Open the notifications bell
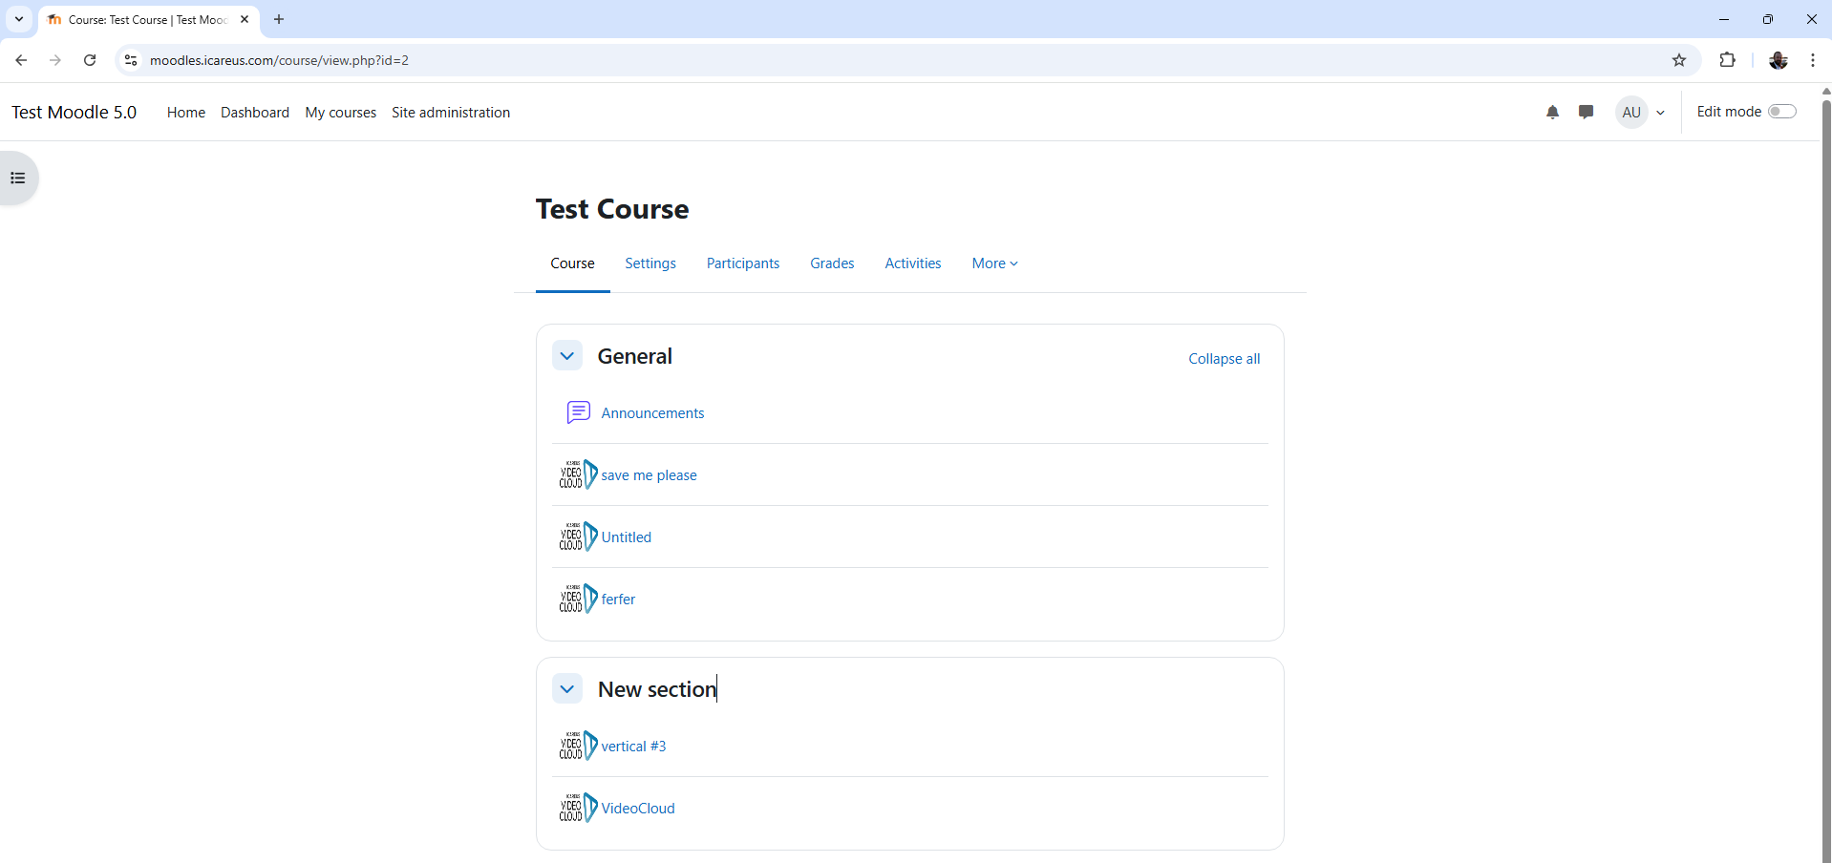This screenshot has width=1832, height=863. click(x=1552, y=113)
